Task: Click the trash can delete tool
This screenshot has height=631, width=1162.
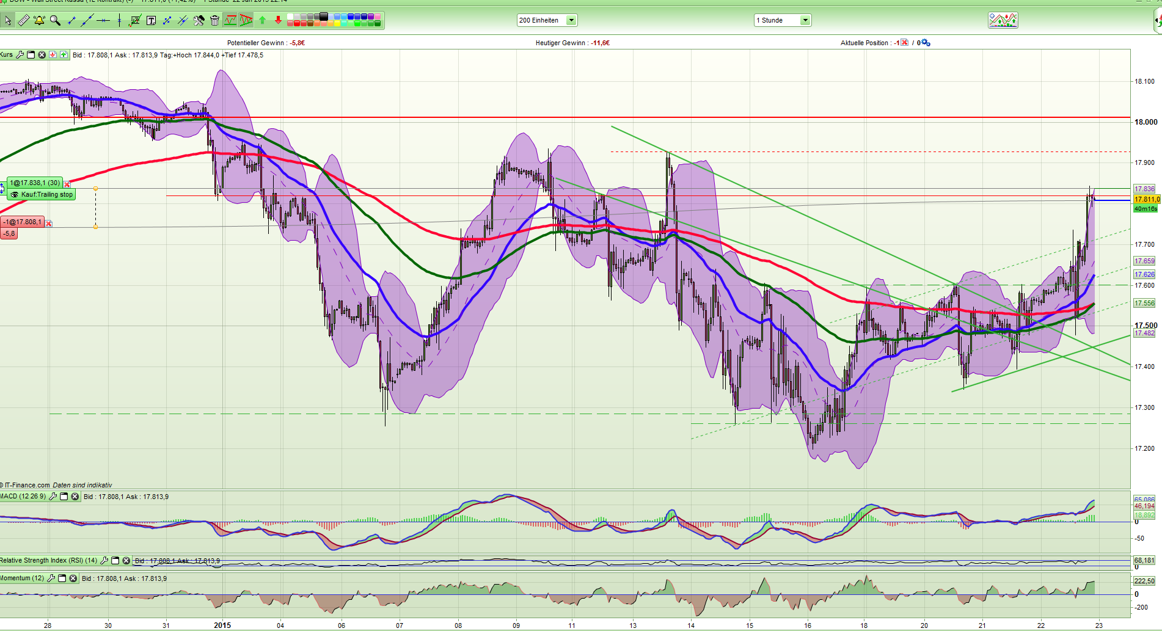Action: 214,21
